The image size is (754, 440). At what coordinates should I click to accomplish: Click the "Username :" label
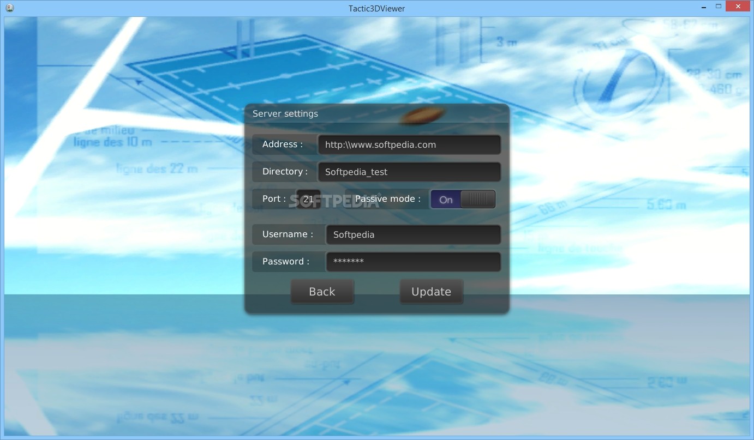tap(288, 234)
